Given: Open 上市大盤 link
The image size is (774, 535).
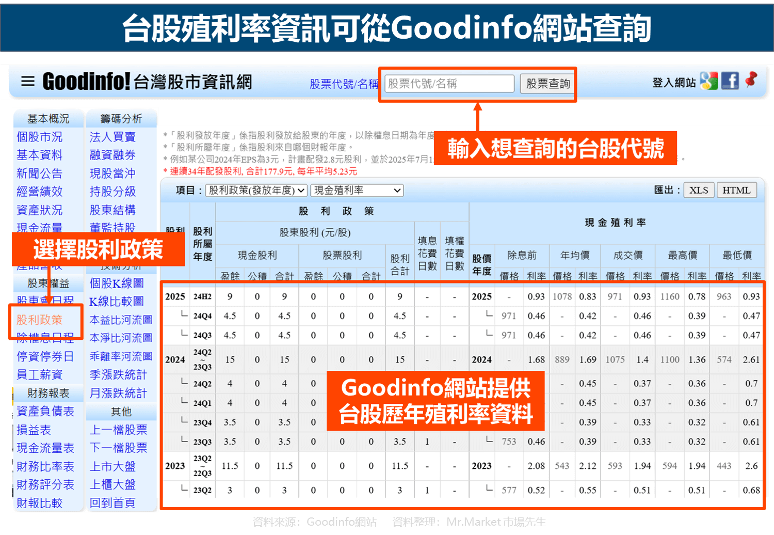Looking at the screenshot, I should 112,466.
